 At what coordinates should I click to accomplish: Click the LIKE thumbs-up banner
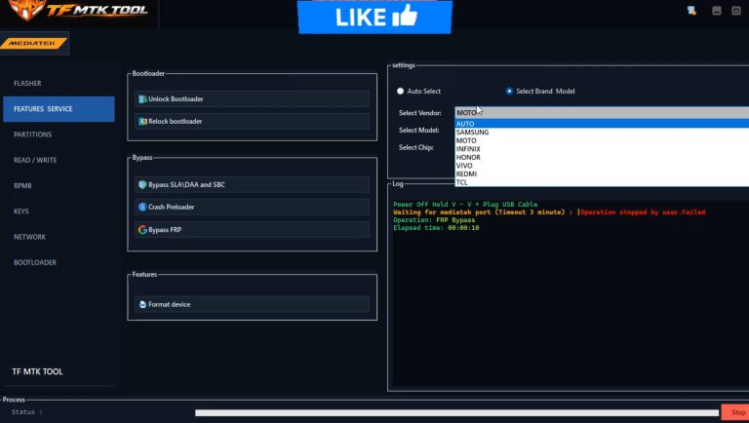click(x=374, y=18)
